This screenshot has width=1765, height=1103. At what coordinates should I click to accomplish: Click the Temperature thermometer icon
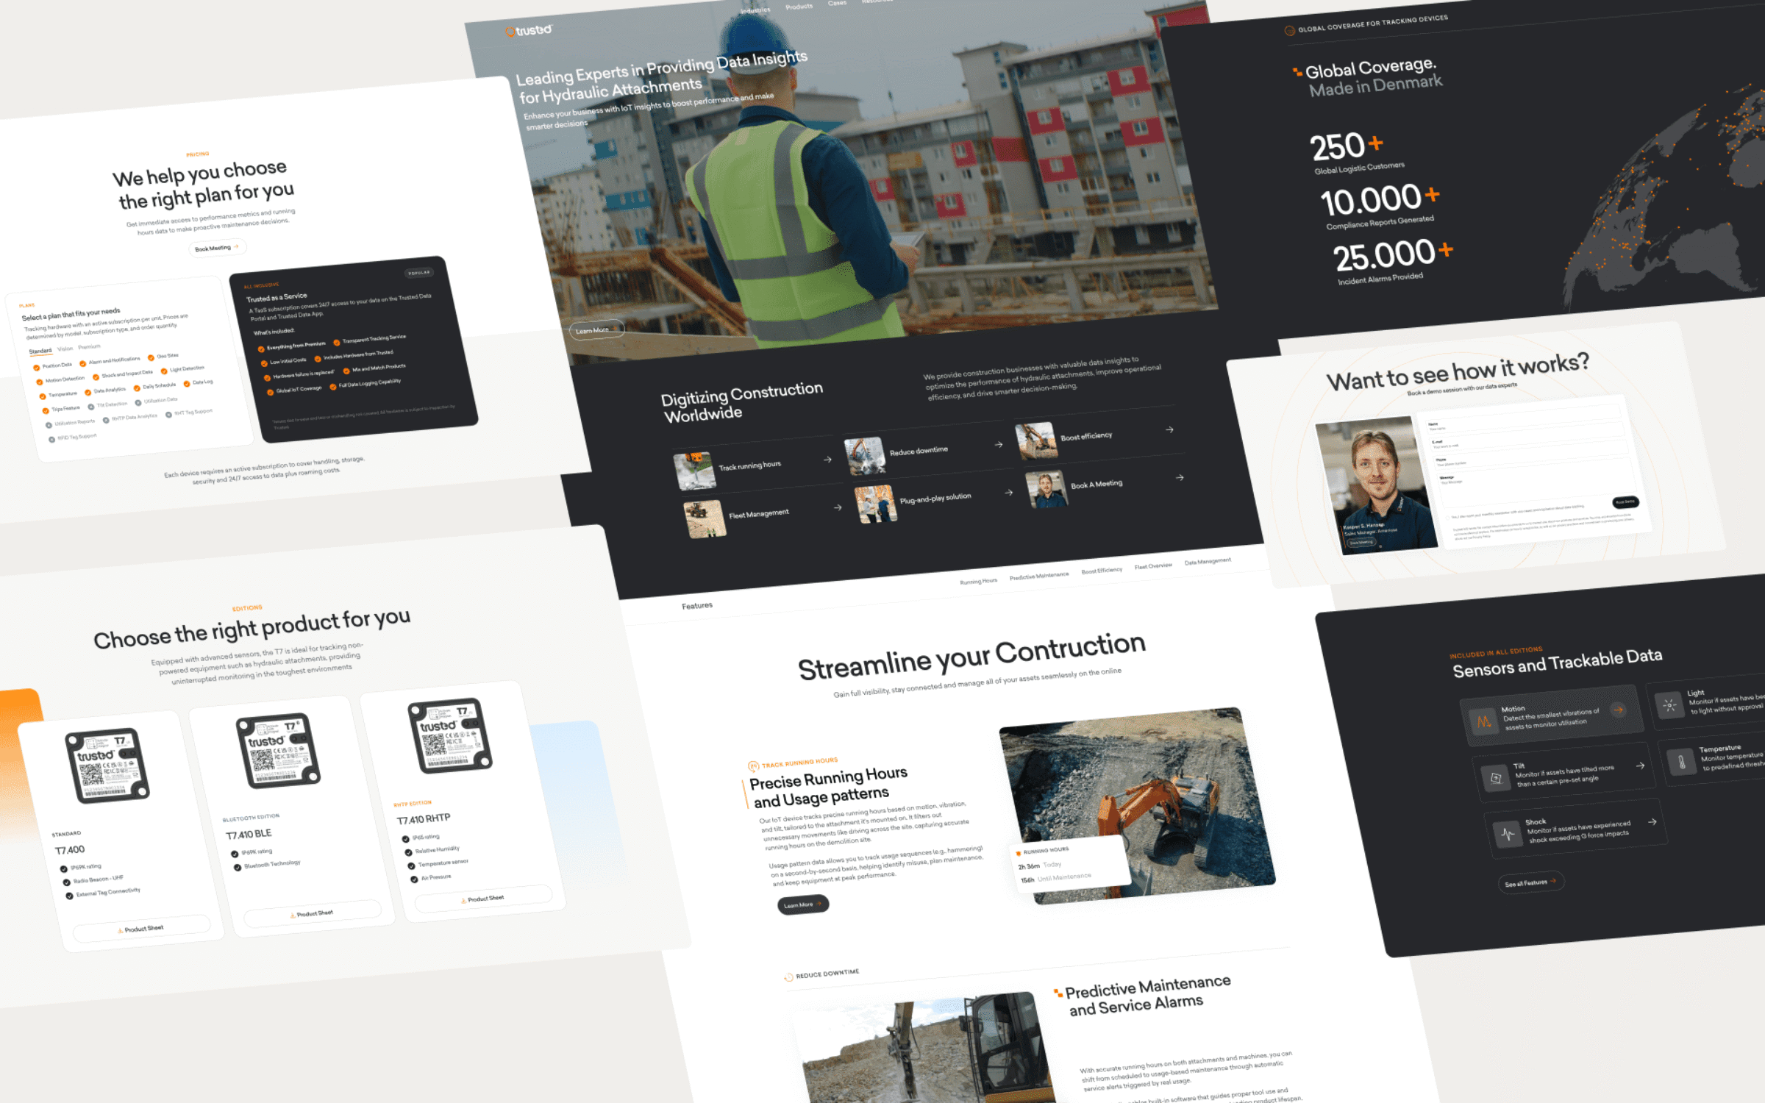coord(1681,761)
